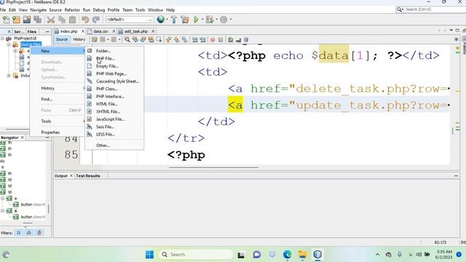Image resolution: width=466 pixels, height=262 pixels.
Task: Click the editor Find Selection magnifier icon
Action: click(x=127, y=39)
